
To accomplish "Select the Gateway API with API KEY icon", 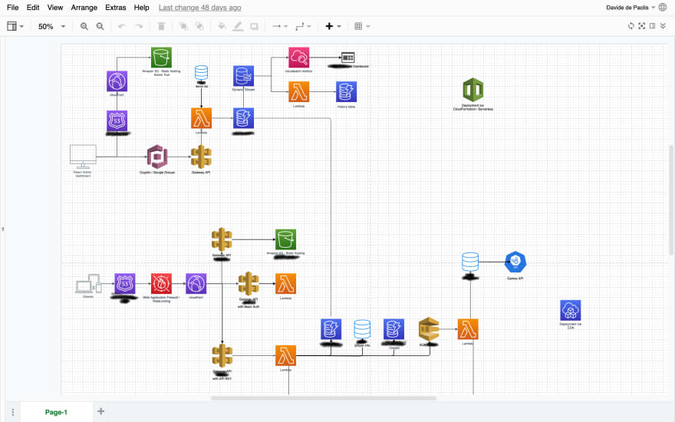I will [222, 355].
